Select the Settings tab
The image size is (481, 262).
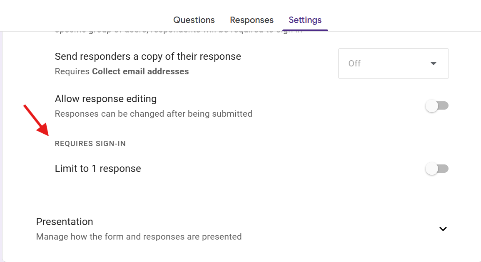(305, 20)
